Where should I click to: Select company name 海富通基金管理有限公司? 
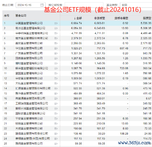pos(30,99)
